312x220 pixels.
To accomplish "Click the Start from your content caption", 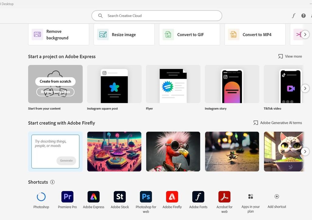I will (44, 109).
